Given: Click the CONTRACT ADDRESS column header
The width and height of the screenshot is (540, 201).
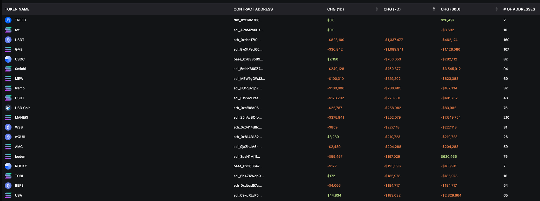Looking at the screenshot, I should [x=253, y=9].
